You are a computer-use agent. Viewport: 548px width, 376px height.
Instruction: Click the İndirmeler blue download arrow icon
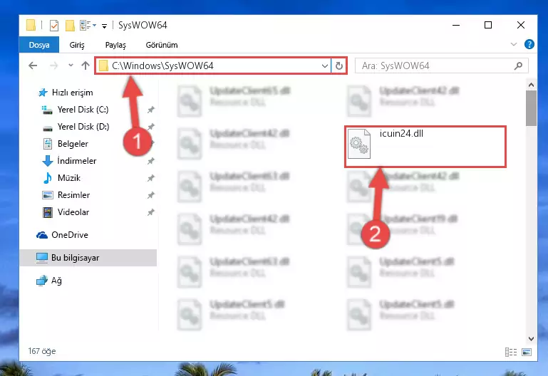click(47, 161)
